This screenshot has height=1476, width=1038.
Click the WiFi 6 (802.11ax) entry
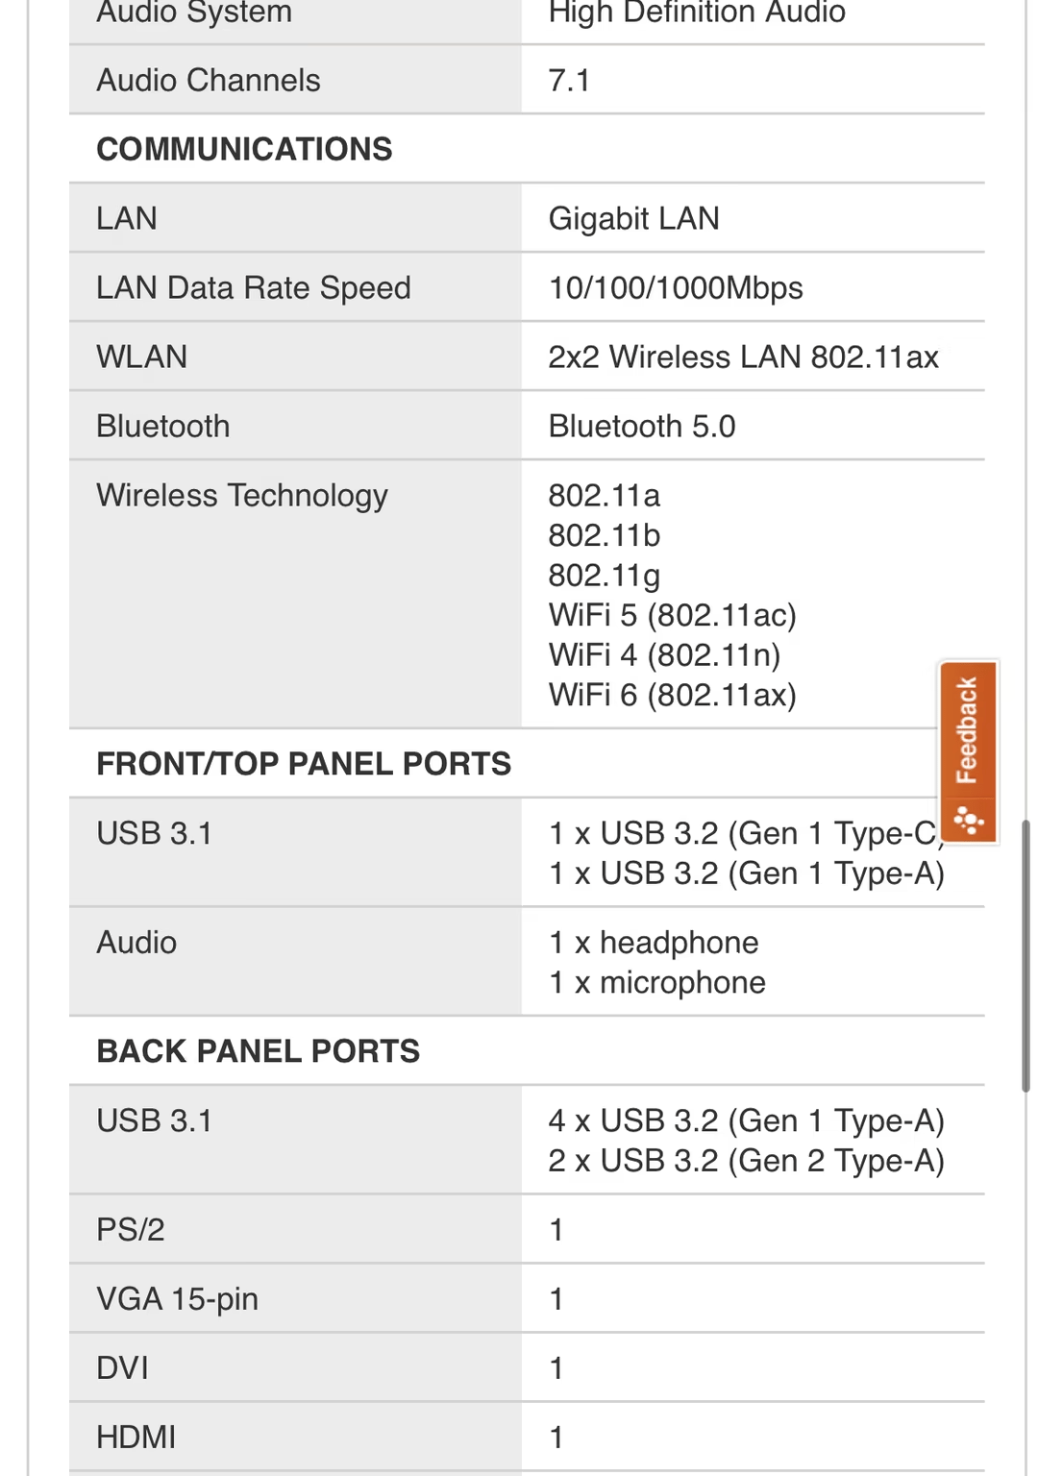coord(672,695)
